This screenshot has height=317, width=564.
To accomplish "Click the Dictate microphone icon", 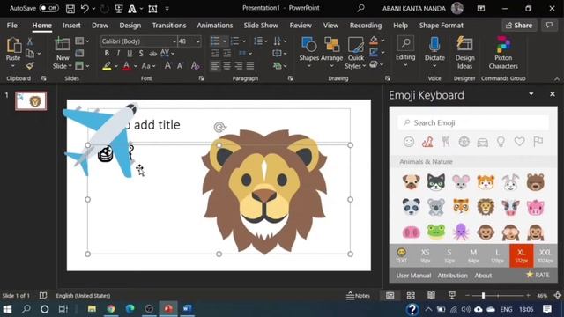I will pos(434,45).
